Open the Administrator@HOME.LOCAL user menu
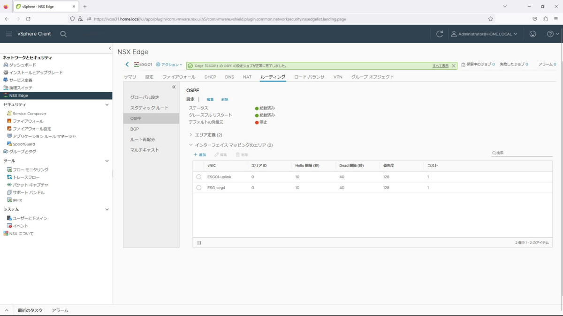 click(484, 34)
